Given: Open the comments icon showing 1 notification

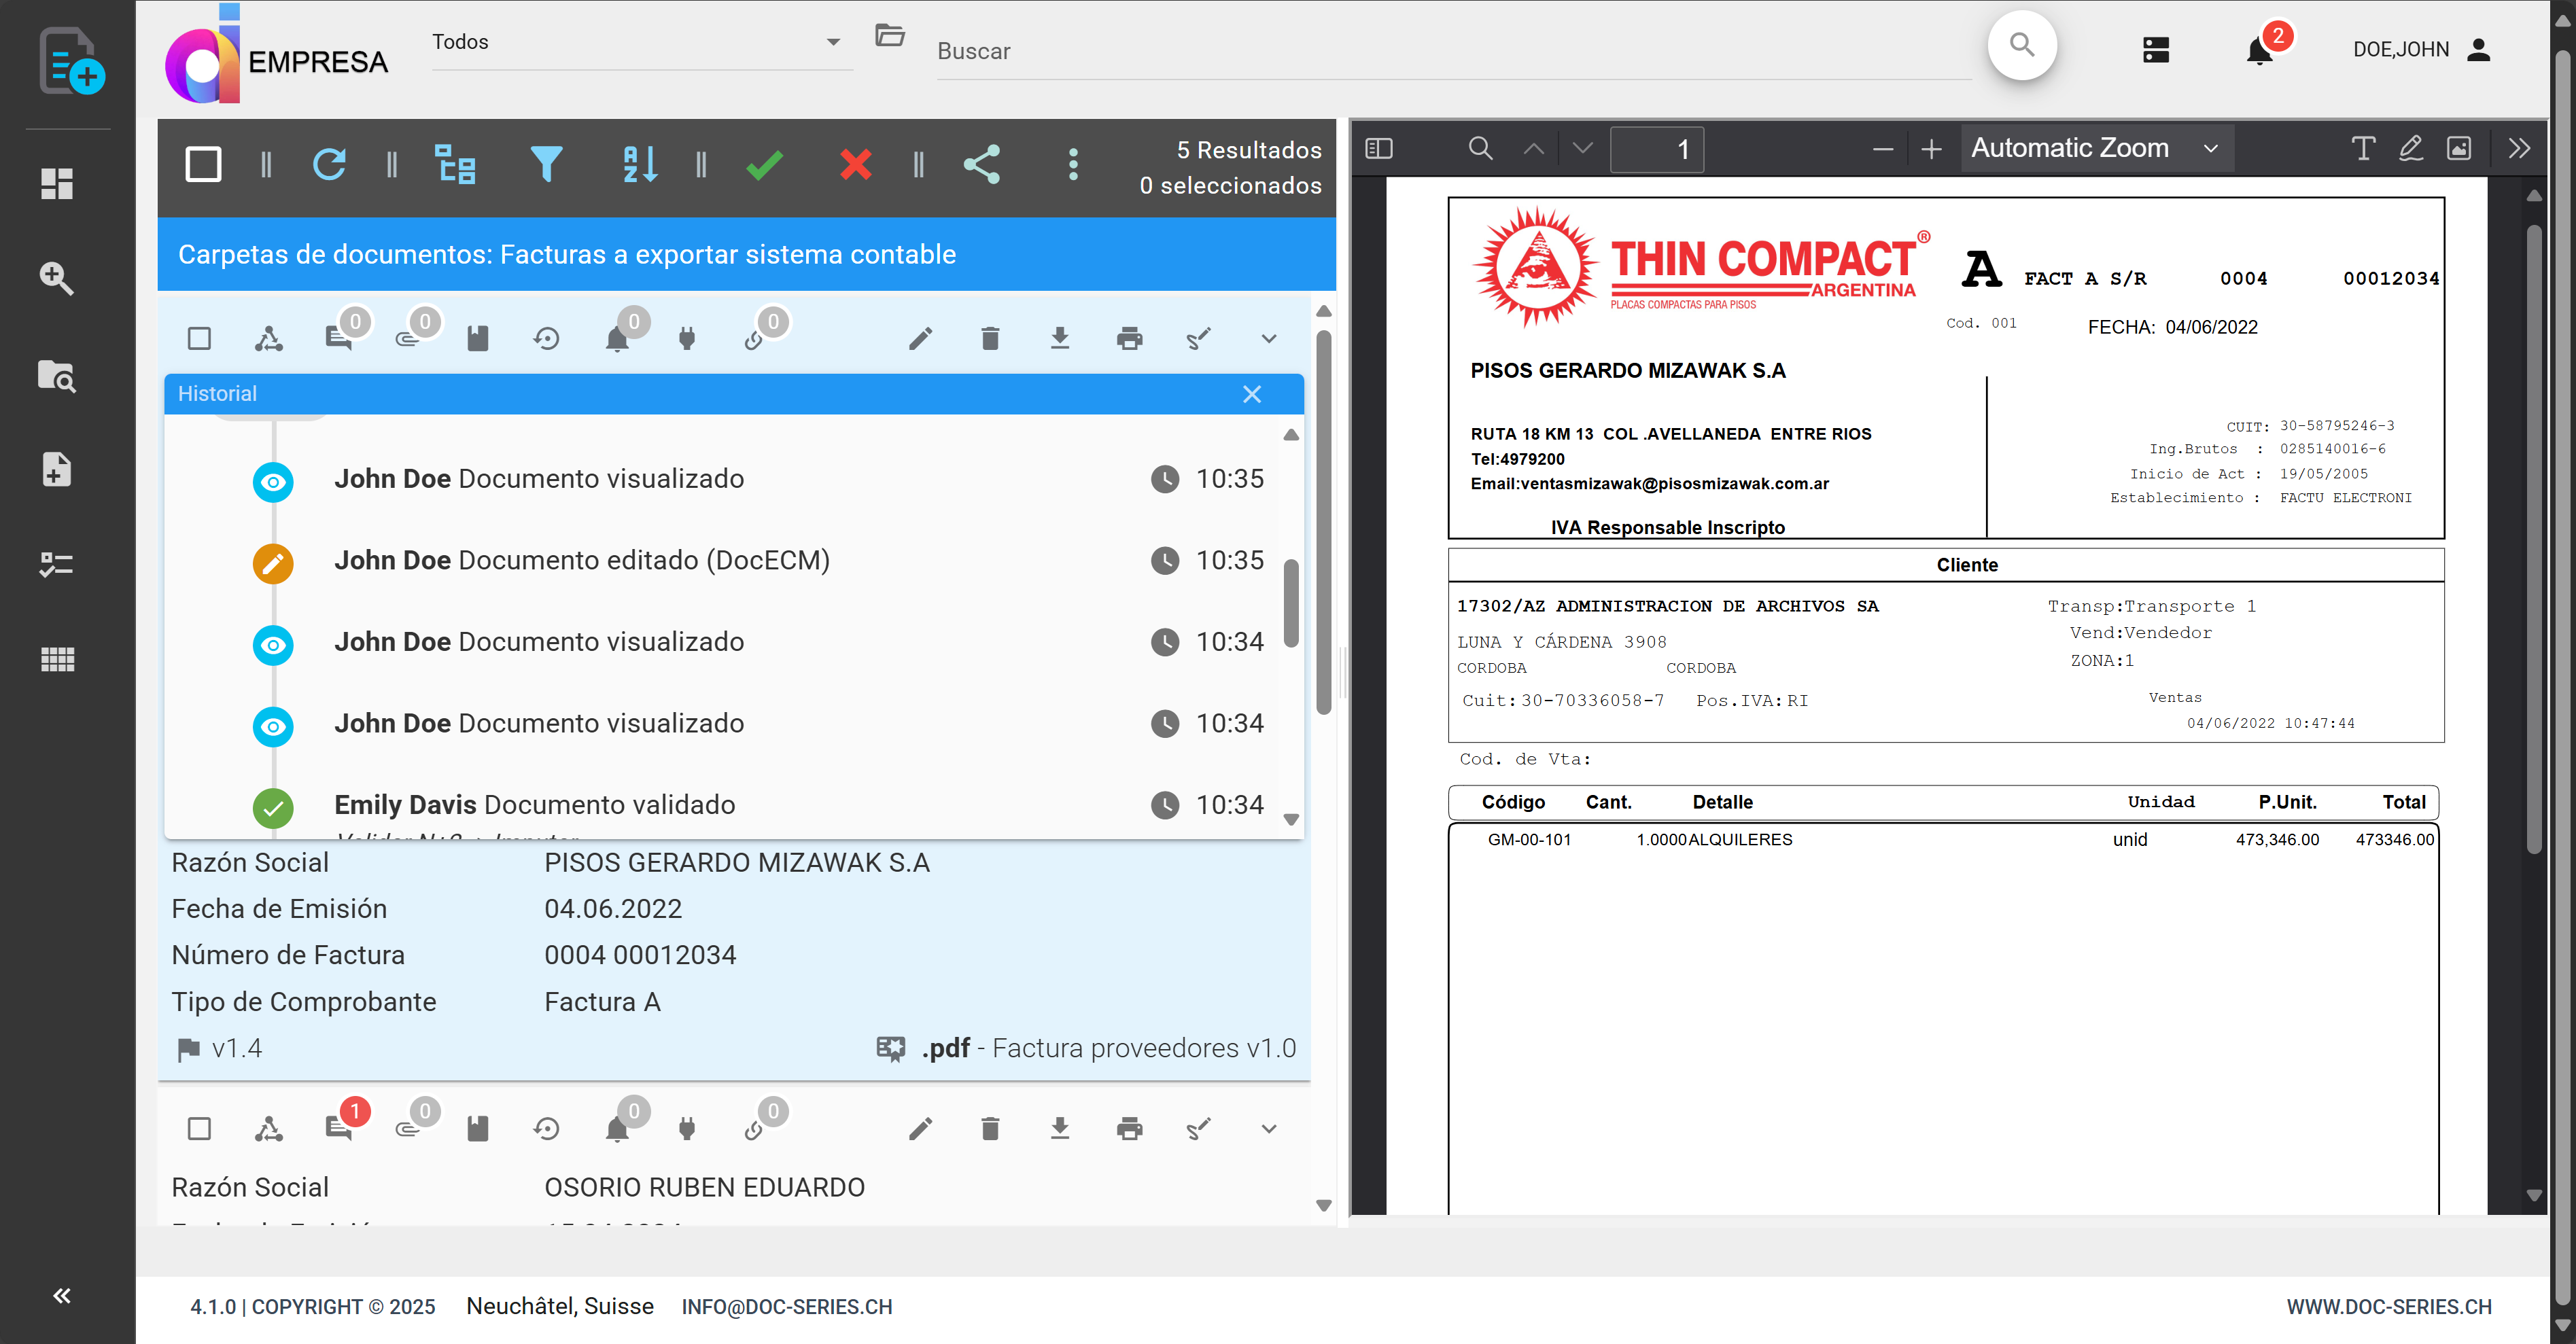Looking at the screenshot, I should pos(341,1127).
